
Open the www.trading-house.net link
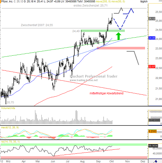[84, 80]
